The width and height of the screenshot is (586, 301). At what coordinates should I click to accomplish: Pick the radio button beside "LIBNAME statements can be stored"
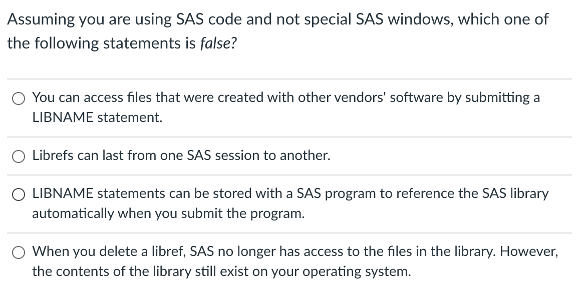19,194
